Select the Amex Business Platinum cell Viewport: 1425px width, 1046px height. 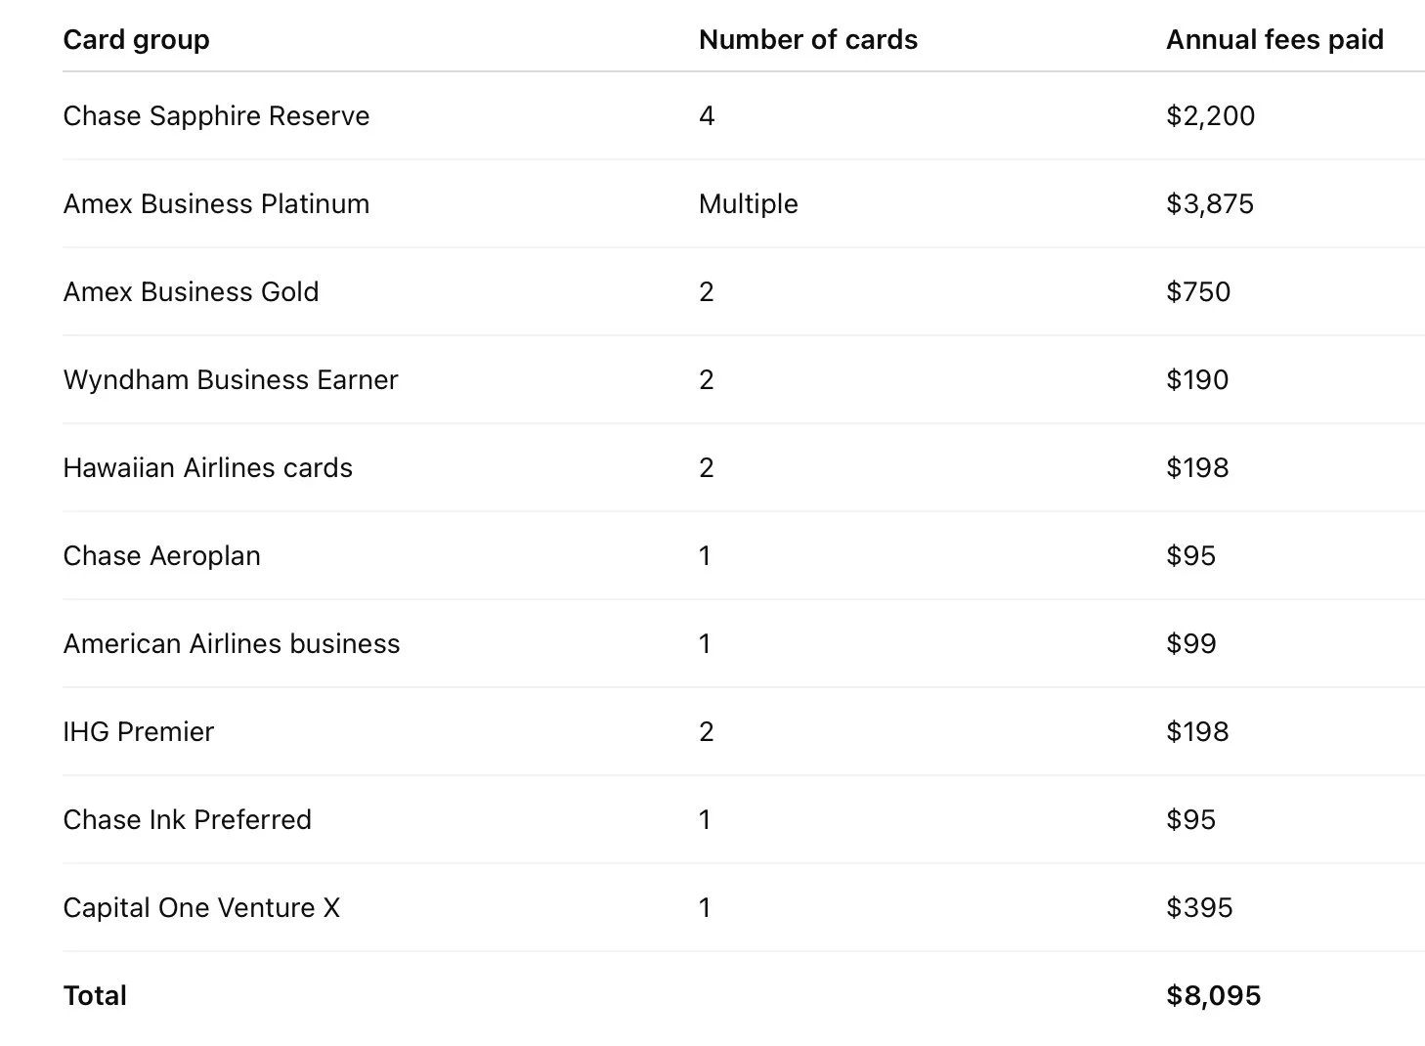[216, 204]
